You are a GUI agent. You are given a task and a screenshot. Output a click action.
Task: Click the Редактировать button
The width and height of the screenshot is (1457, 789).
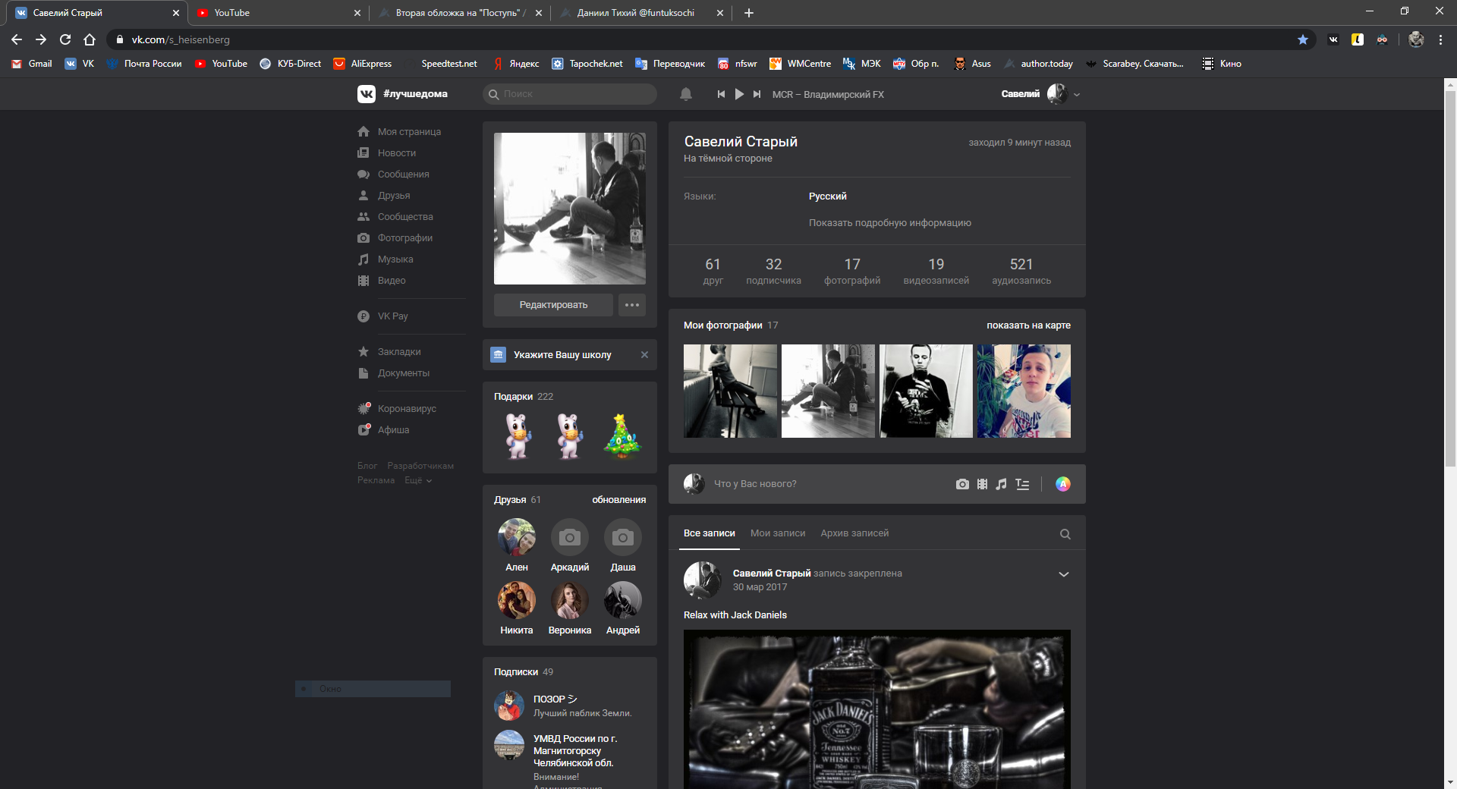click(553, 305)
